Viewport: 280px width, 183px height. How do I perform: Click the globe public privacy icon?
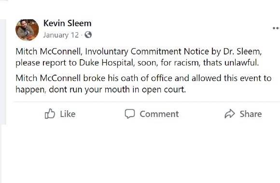coord(88,35)
